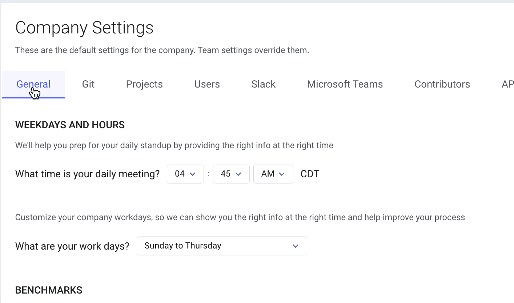Switch to the Slack tab
514x303 pixels.
pyautogui.click(x=264, y=84)
